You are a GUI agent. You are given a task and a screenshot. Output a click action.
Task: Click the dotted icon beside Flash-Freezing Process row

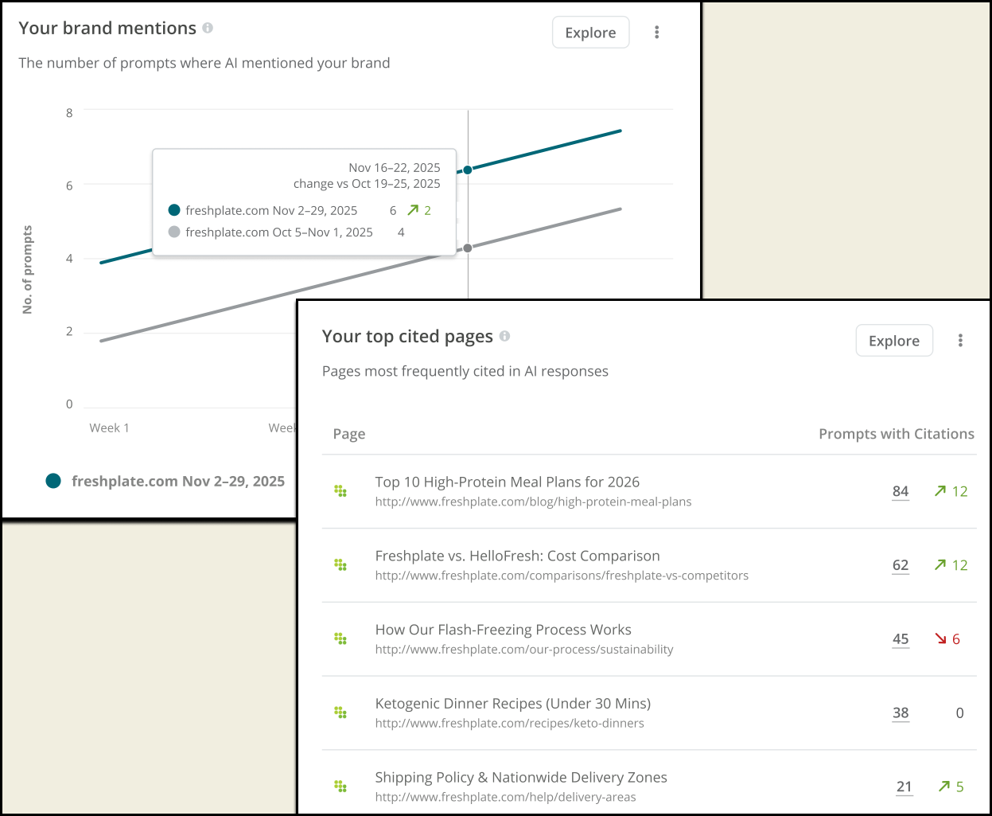(340, 638)
